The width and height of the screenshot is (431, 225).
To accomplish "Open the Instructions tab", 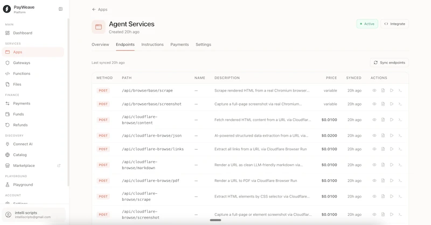I will [x=152, y=45].
